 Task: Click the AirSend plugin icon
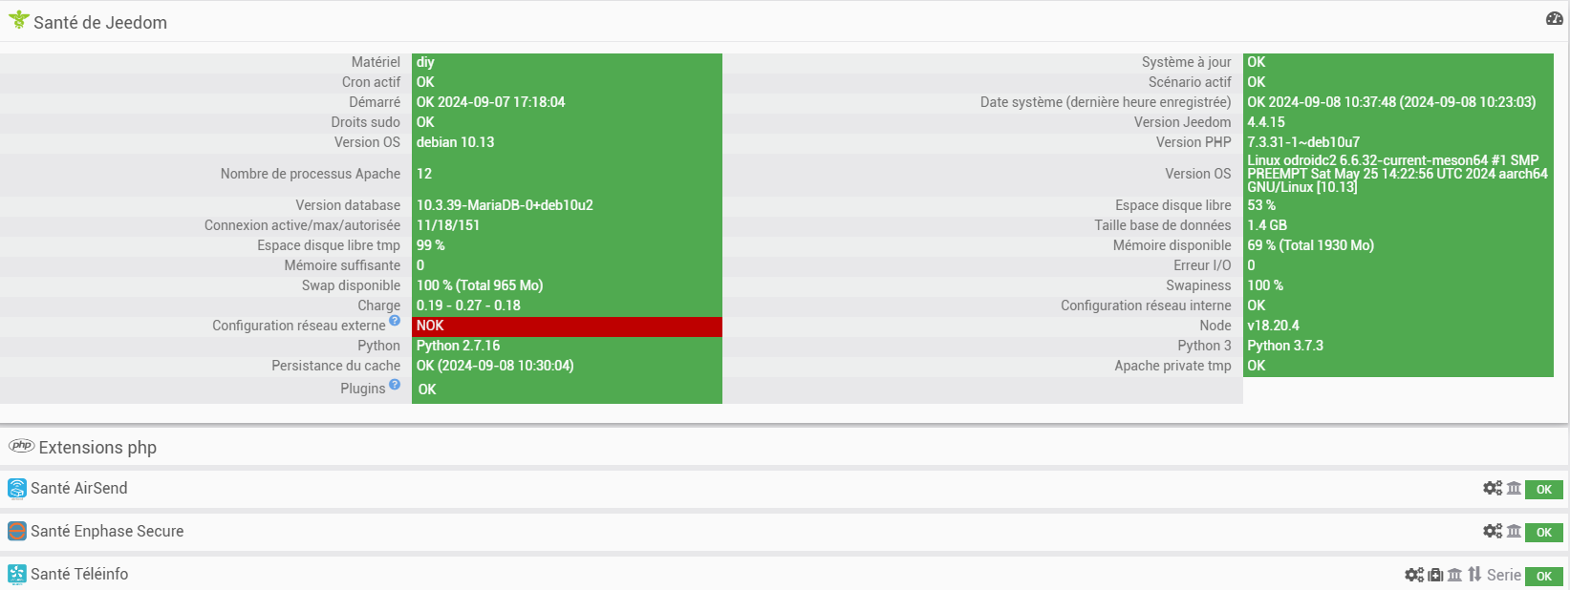click(x=17, y=489)
